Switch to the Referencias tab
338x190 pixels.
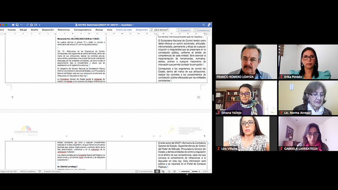[x=64, y=30]
